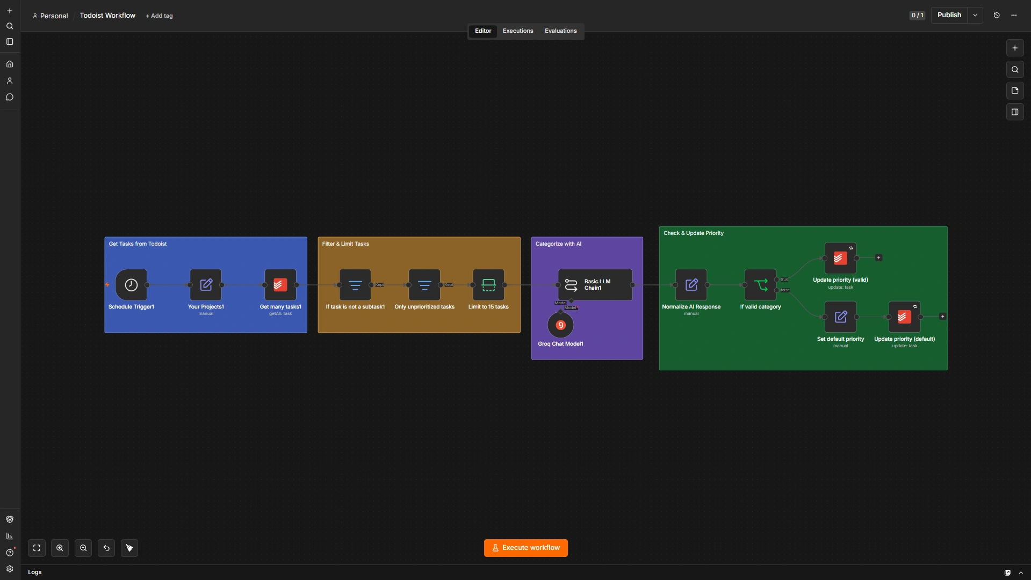Image resolution: width=1031 pixels, height=580 pixels.
Task: Zoom out on the canvas
Action: (x=83, y=548)
